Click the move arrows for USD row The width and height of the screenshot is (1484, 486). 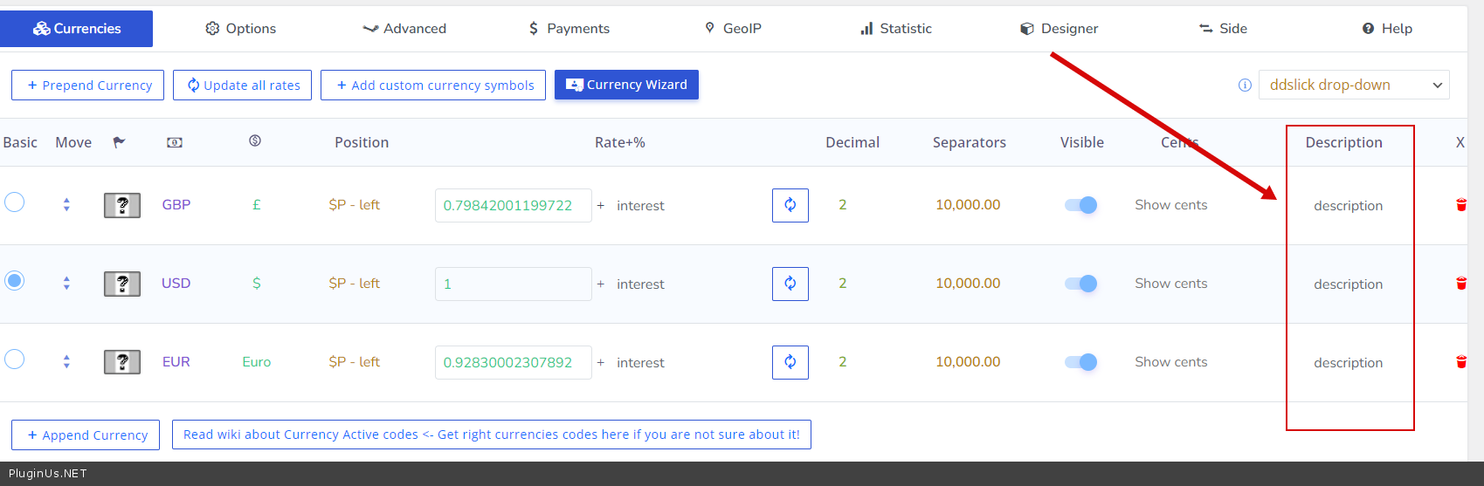(66, 284)
